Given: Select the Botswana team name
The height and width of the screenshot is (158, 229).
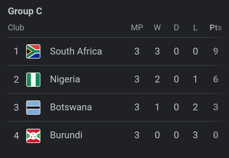Looking at the screenshot, I should click(71, 107).
